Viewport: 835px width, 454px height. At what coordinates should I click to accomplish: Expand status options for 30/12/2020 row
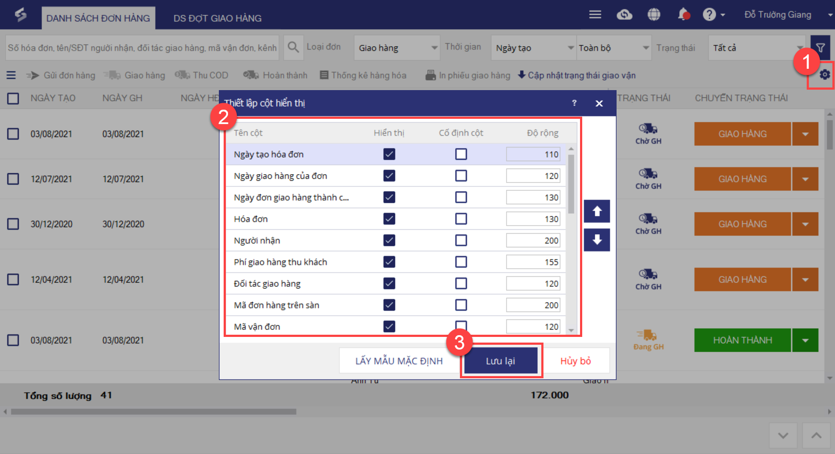[x=805, y=224]
